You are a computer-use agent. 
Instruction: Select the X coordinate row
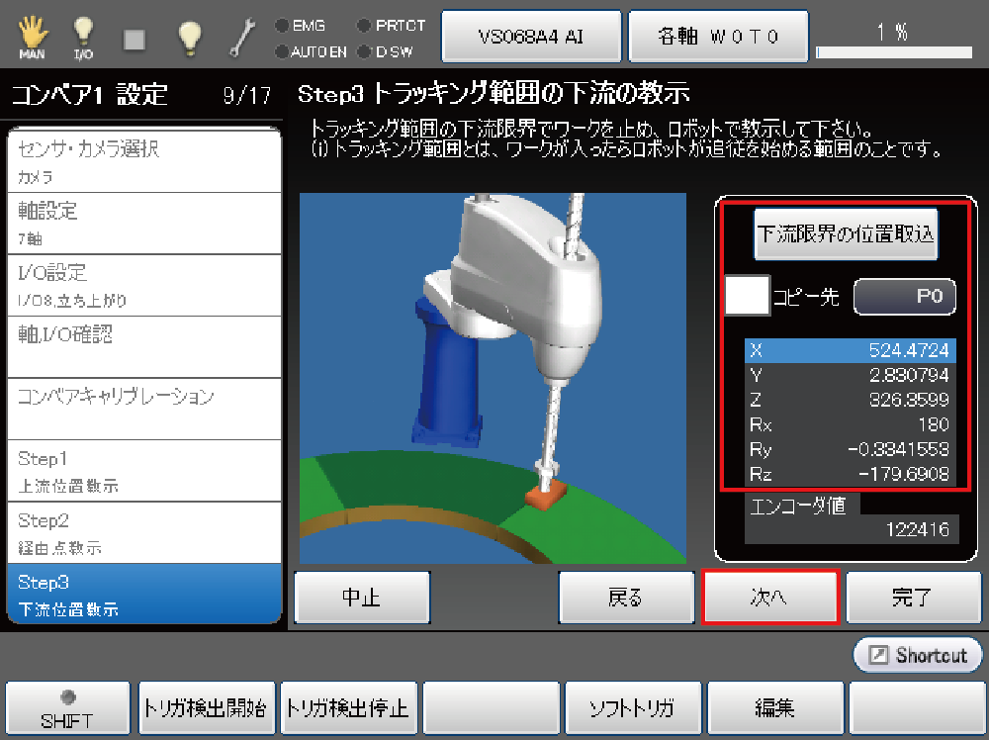[x=851, y=350]
